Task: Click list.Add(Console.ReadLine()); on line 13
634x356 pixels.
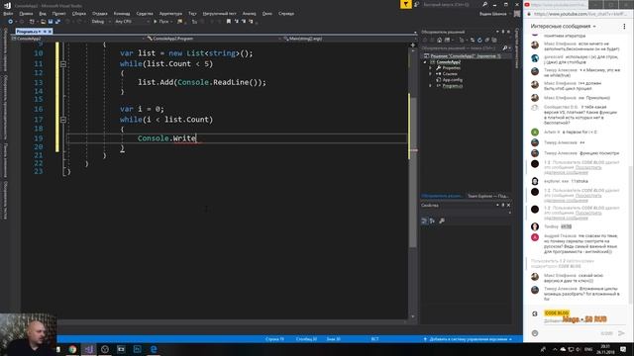Action: pyautogui.click(x=202, y=82)
